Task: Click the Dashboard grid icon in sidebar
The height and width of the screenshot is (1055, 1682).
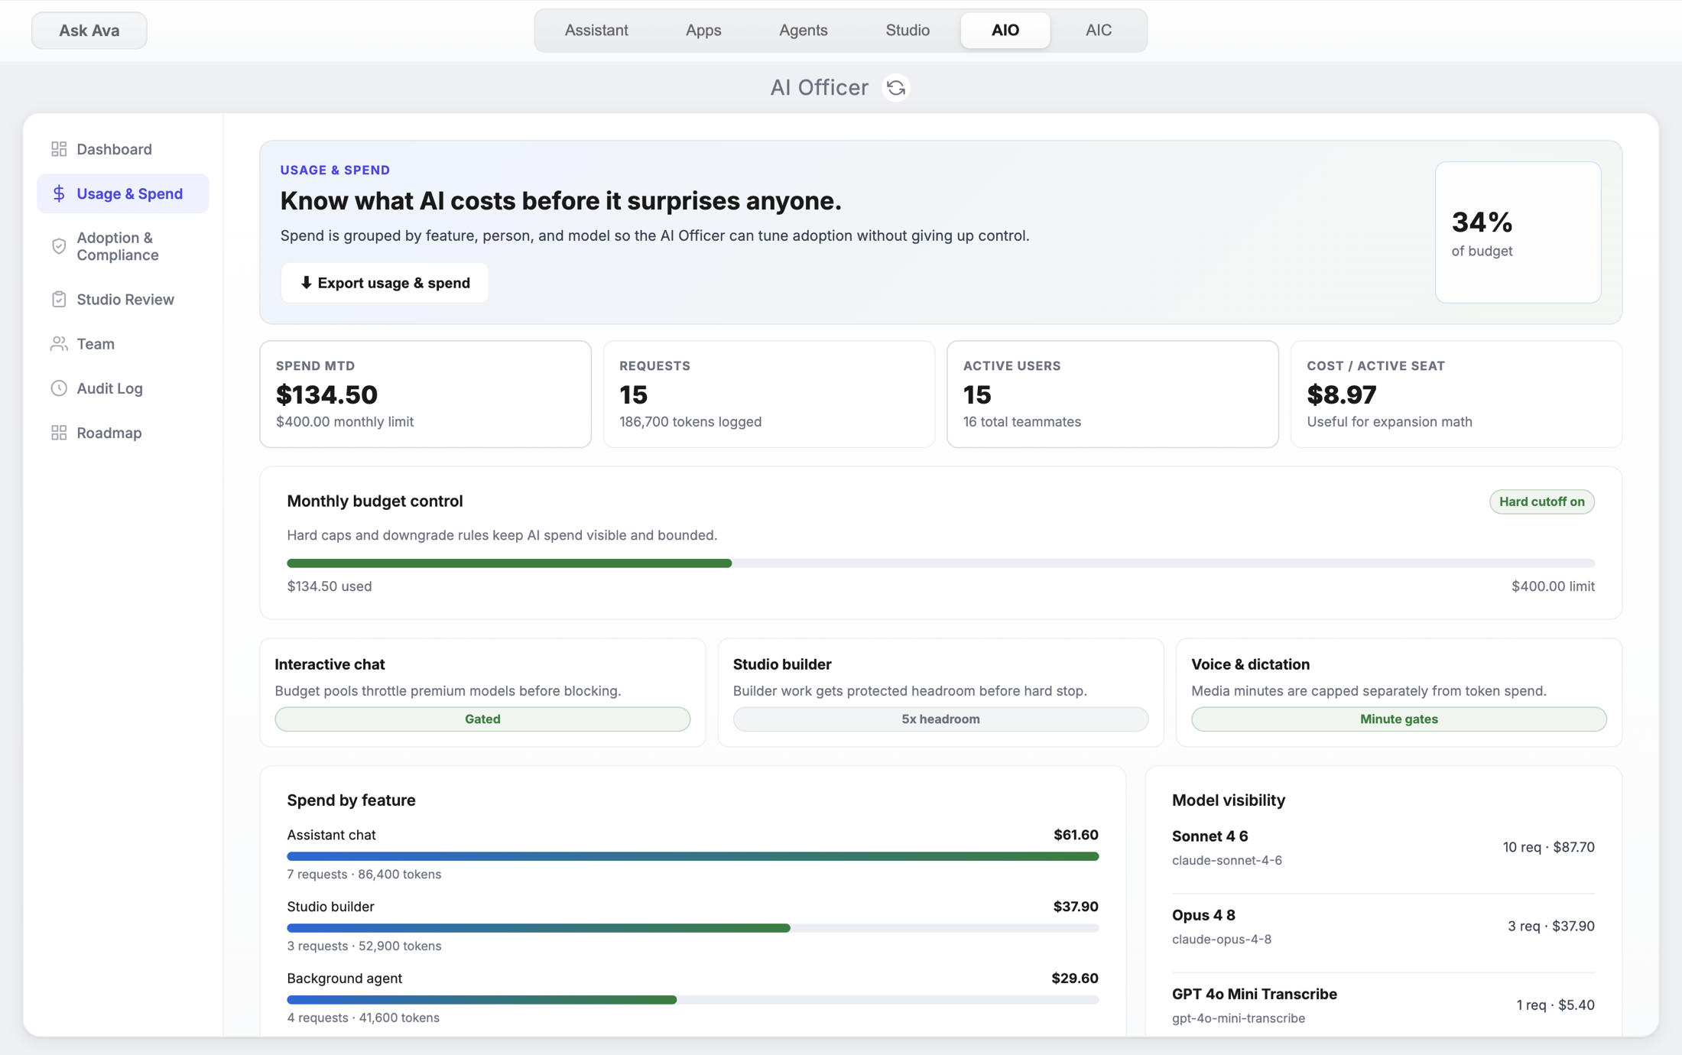Action: 59,149
